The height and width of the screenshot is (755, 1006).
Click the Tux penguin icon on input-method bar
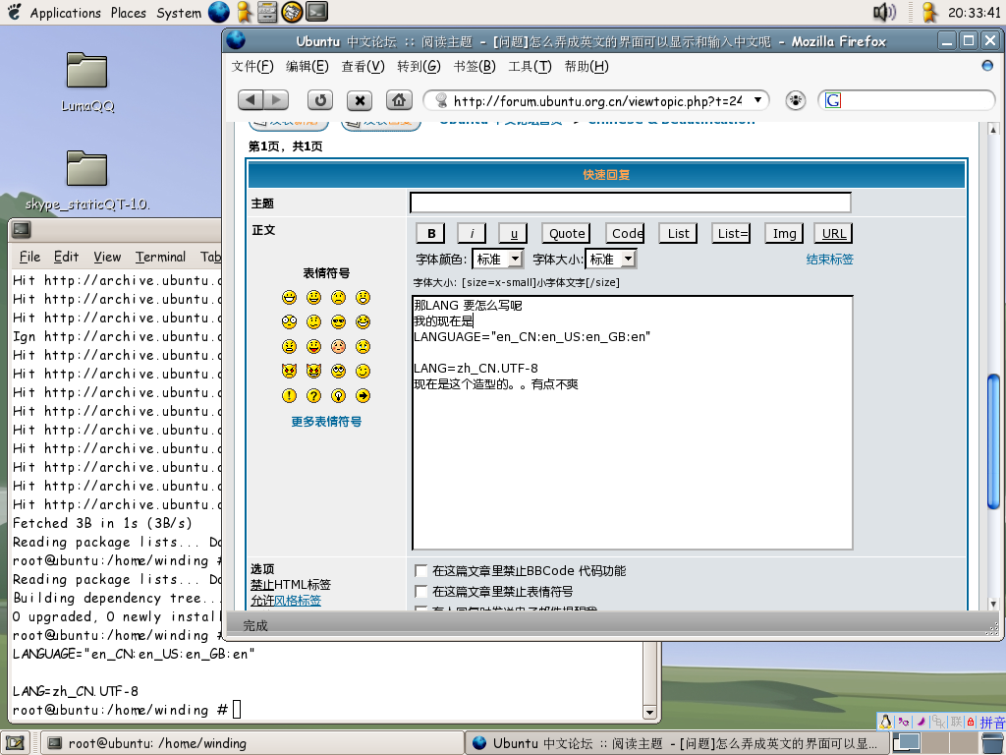[x=885, y=723]
